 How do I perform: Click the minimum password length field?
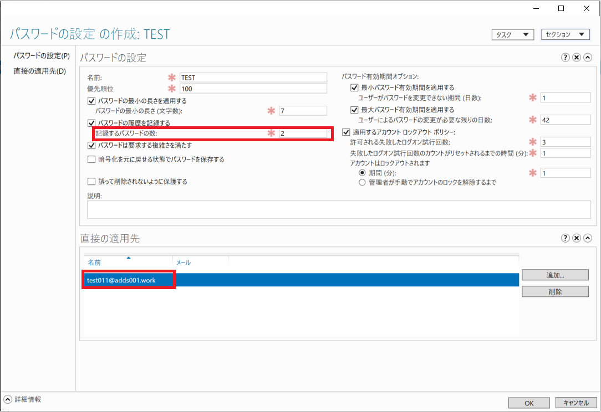click(x=303, y=111)
